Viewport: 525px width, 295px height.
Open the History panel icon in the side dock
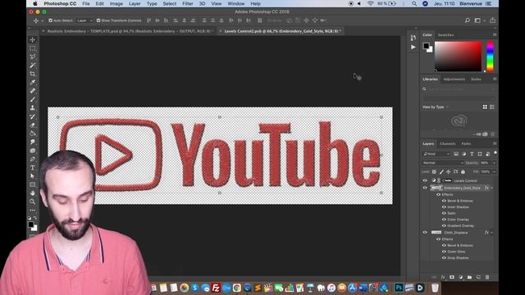(413, 38)
